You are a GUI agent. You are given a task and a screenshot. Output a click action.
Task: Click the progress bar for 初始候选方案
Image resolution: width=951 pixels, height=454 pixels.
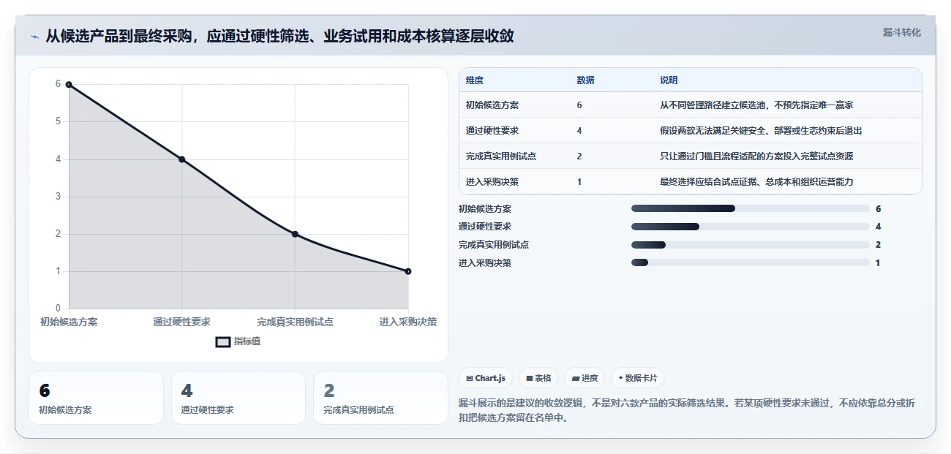tap(750, 209)
